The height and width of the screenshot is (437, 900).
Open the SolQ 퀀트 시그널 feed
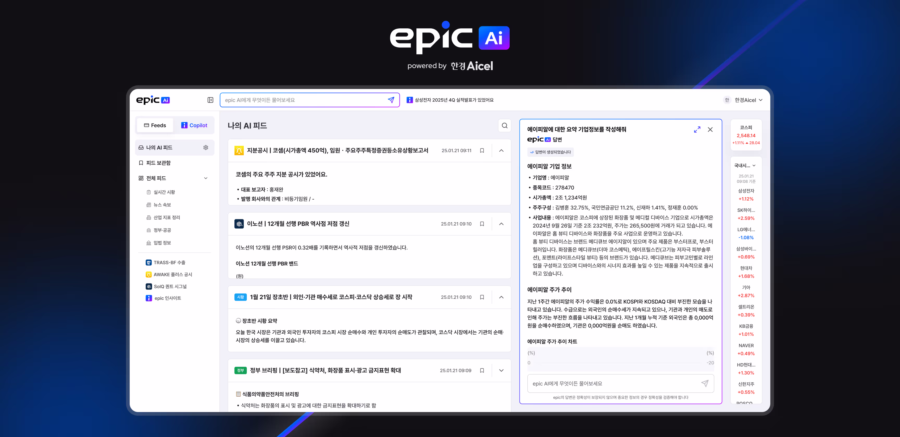170,287
